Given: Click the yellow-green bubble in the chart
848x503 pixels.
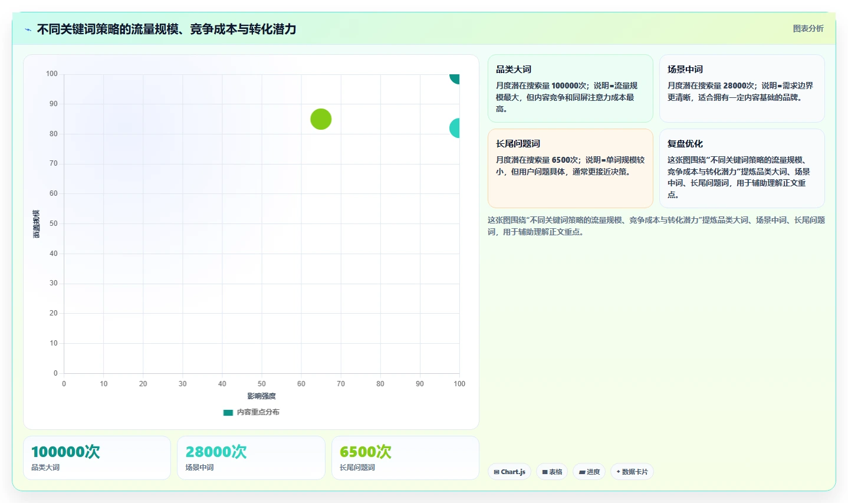Looking at the screenshot, I should [321, 119].
